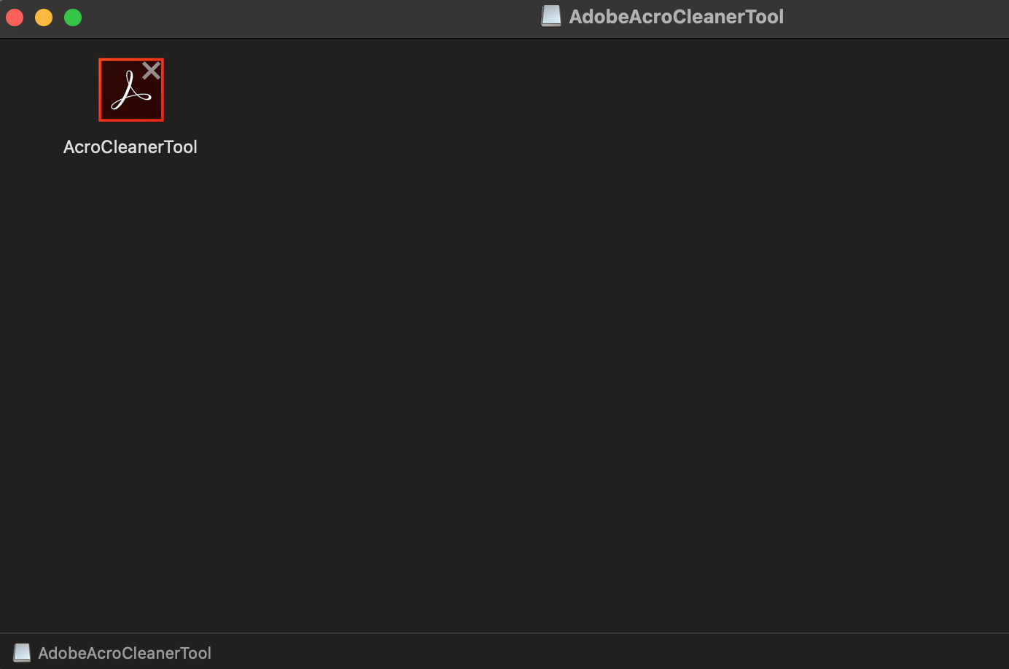Click the gray X mark on the Acrobat icon
Image resolution: width=1009 pixels, height=669 pixels.
click(151, 71)
